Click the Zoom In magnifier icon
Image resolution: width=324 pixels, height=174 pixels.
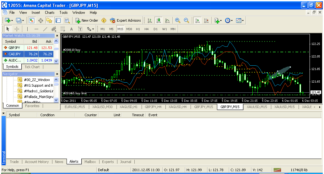[178, 20]
